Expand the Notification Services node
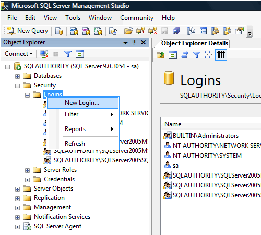This screenshot has width=261, height=235. point(17,217)
